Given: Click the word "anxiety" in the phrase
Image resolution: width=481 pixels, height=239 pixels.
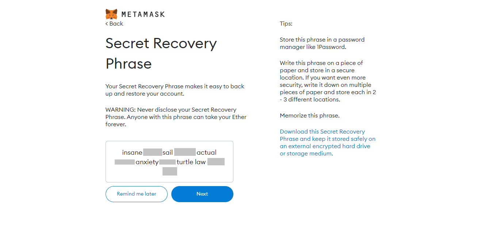Looking at the screenshot, I should [x=147, y=162].
